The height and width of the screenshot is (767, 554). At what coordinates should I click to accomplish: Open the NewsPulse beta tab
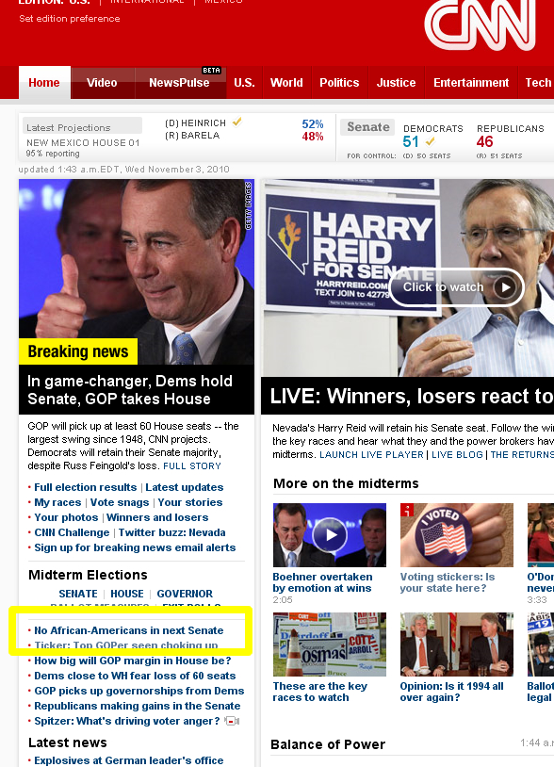(179, 83)
